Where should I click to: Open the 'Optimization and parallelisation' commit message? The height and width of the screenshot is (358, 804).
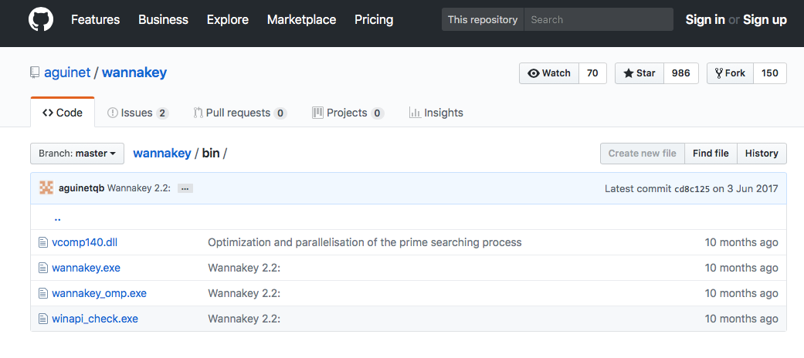click(365, 242)
